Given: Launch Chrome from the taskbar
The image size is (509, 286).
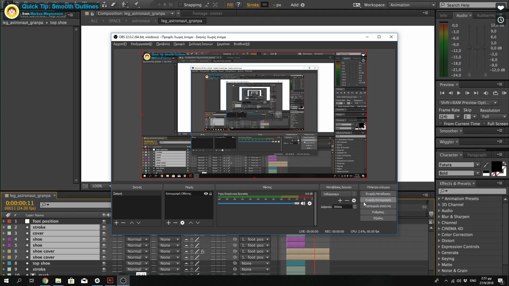Looking at the screenshot, I should (45, 281).
